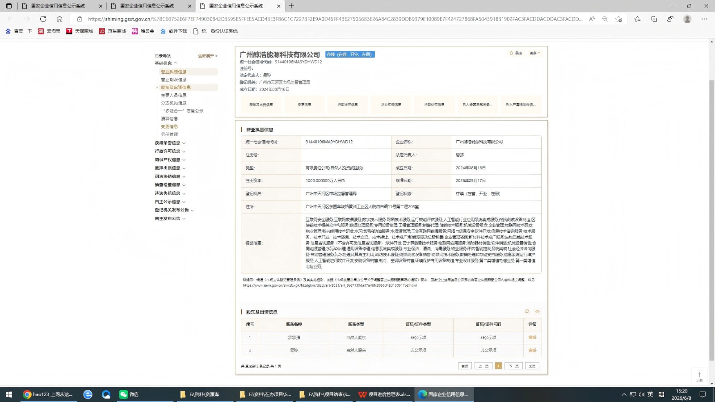This screenshot has height=402, width=715.
Task: Open the browser profile avatar
Action: click(x=687, y=19)
